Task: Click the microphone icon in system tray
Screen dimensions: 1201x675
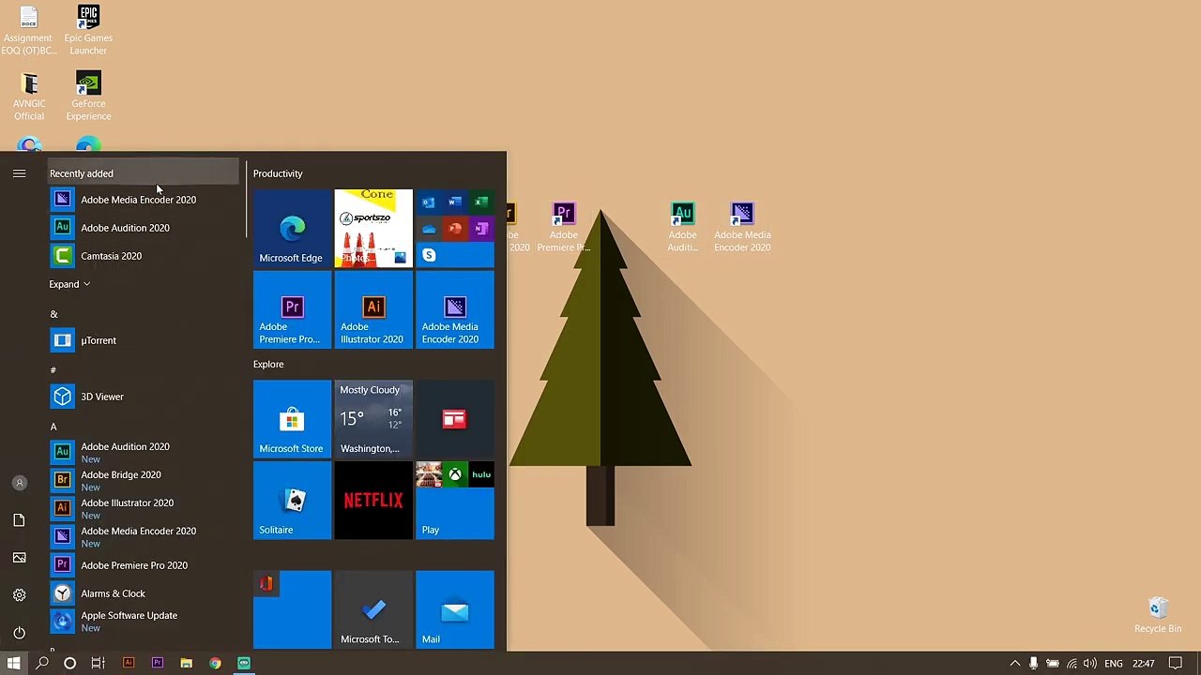Action: tap(1033, 664)
